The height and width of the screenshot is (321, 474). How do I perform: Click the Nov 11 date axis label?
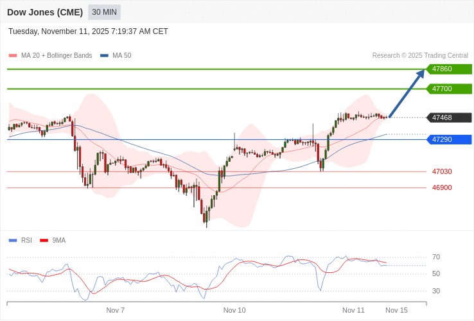(353, 310)
